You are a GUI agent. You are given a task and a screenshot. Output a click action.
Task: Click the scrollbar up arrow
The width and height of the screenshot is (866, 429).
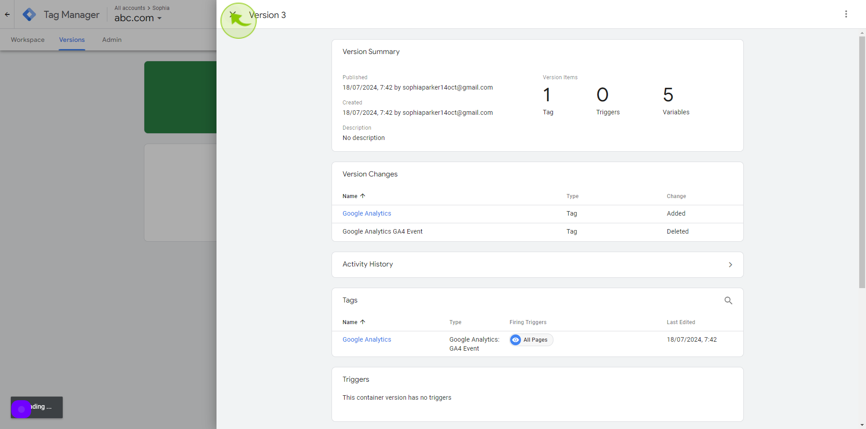(862, 33)
